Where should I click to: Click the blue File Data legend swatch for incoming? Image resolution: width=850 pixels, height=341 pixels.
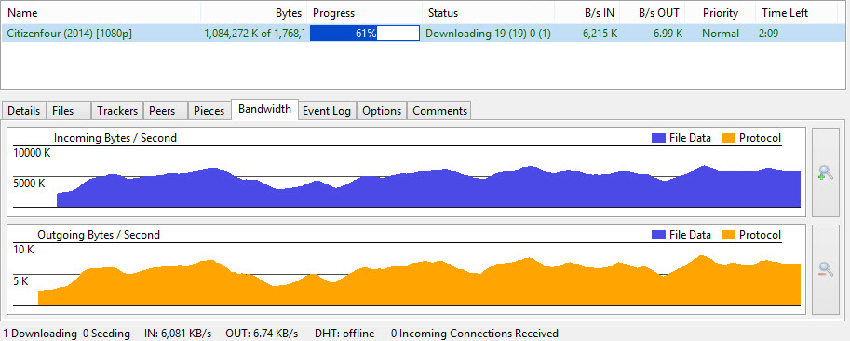pos(658,138)
